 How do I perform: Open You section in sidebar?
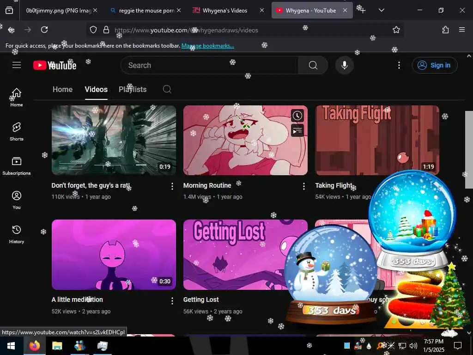click(x=17, y=200)
